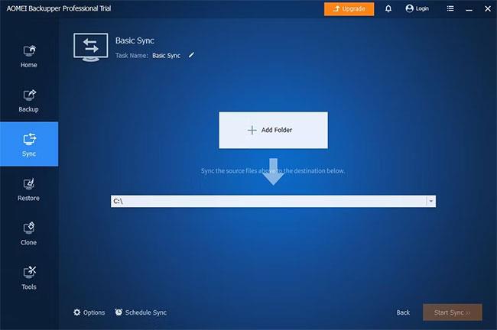The width and height of the screenshot is (497, 330).
Task: Click the C:\ destination path field
Action: [x=268, y=201]
